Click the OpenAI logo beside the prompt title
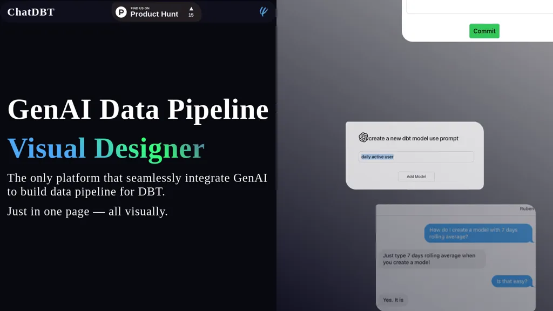Screen dimensions: 553x311 [363, 138]
